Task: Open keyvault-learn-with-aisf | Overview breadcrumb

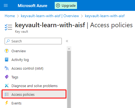Action: [50, 16]
